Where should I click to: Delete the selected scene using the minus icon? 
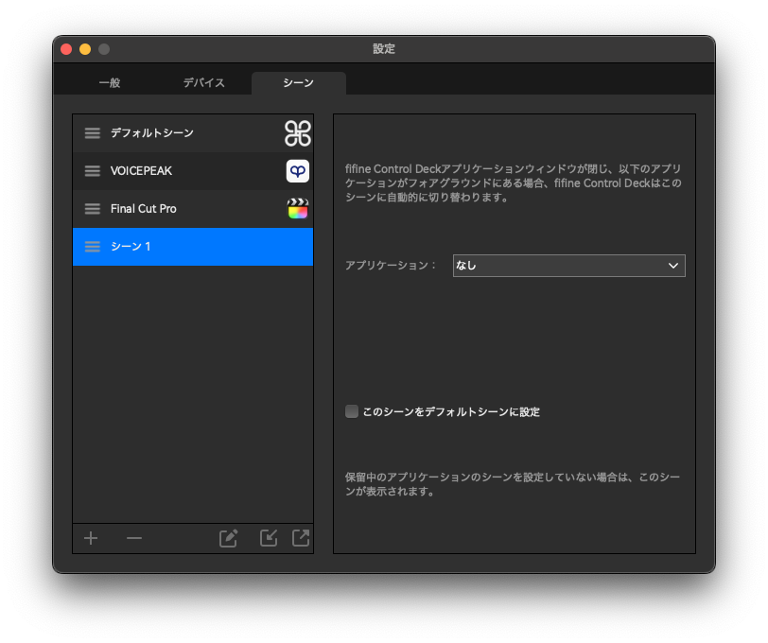[x=133, y=538]
